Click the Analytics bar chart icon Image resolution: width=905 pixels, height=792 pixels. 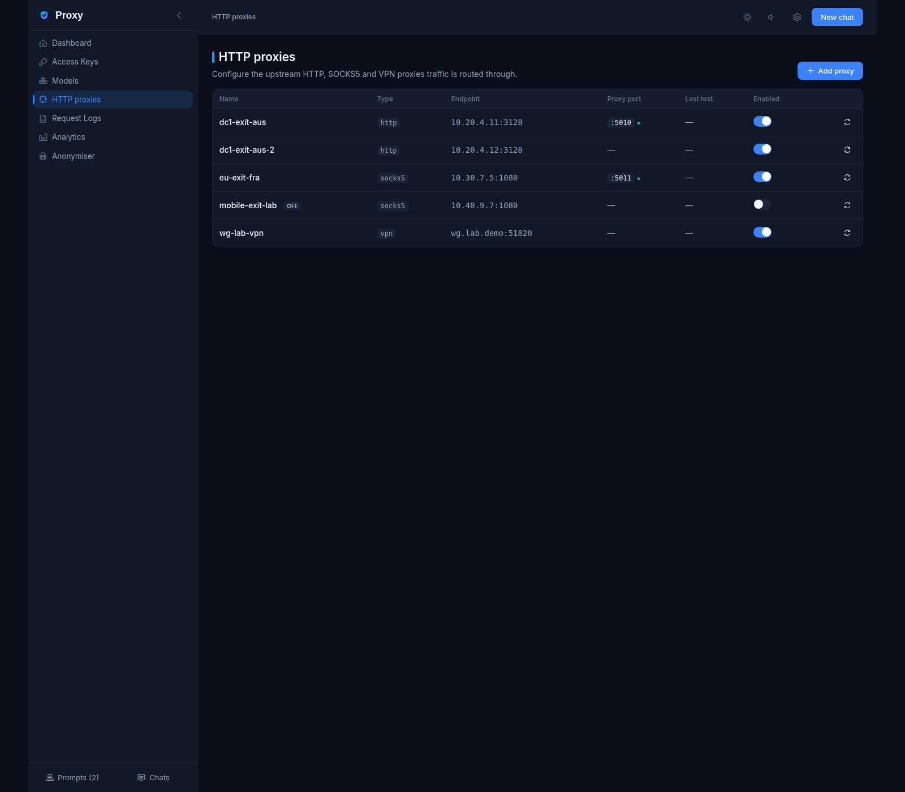click(43, 137)
